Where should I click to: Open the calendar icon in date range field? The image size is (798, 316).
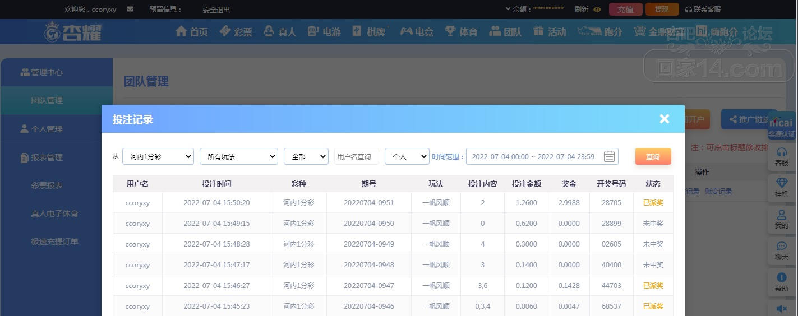[x=609, y=157]
